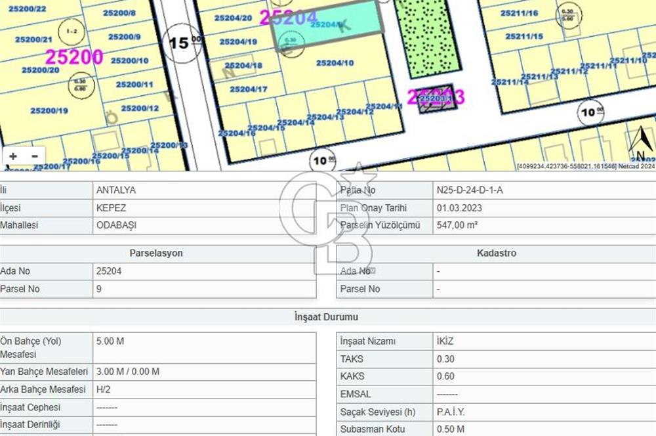Click the Netcad 2024 coordinates text
The height and width of the screenshot is (436, 656).
pyautogui.click(x=585, y=166)
